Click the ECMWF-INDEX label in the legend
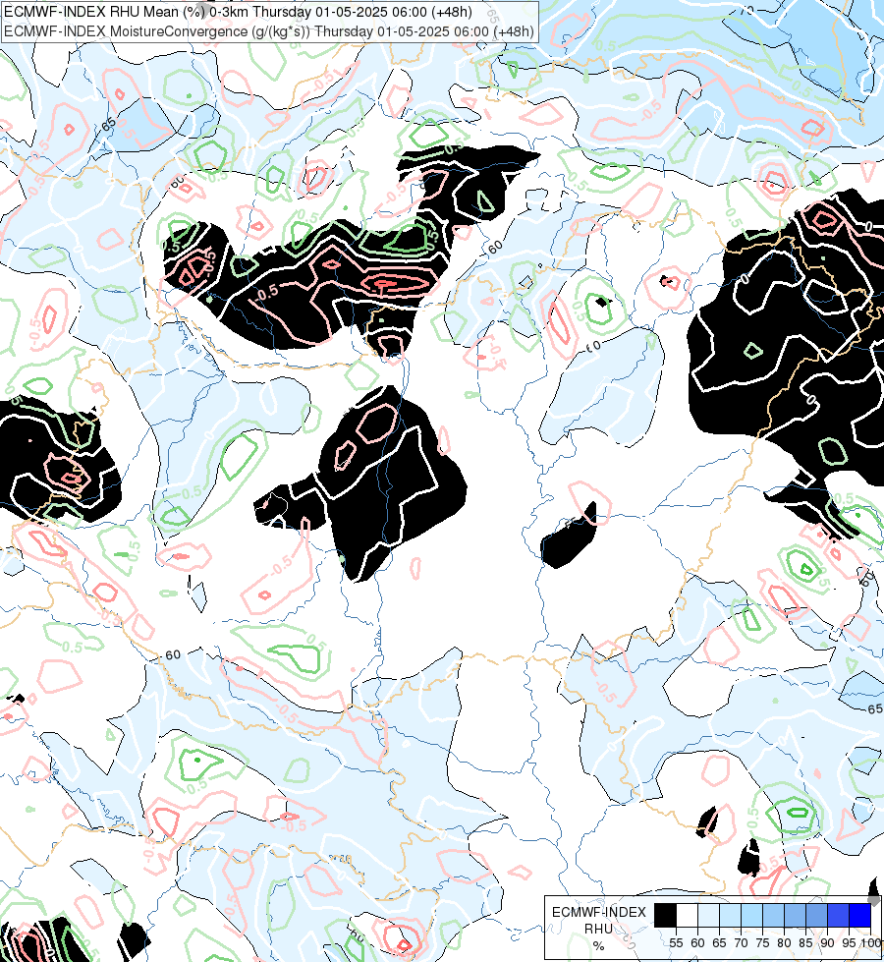The height and width of the screenshot is (962, 884). tap(599, 912)
